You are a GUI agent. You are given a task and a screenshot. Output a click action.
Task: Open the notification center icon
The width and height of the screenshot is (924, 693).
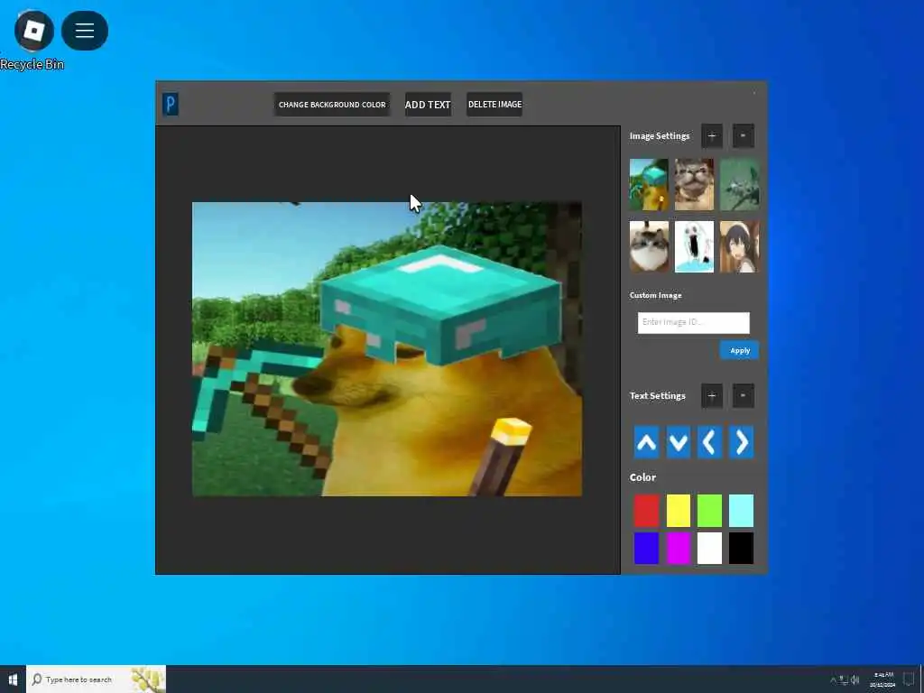909,679
